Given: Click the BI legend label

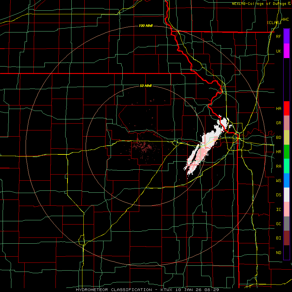Looking at the screenshot, I should click(278, 238).
